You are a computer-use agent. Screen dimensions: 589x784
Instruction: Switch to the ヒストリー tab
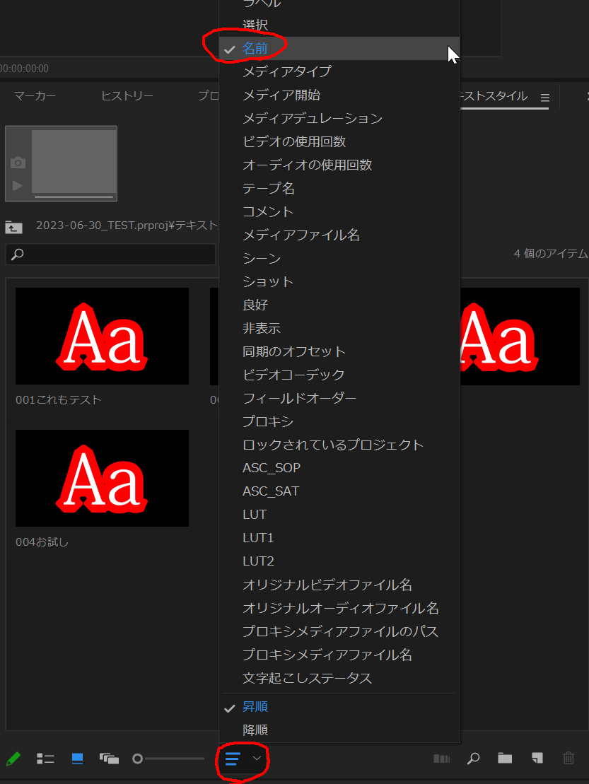pyautogui.click(x=126, y=96)
